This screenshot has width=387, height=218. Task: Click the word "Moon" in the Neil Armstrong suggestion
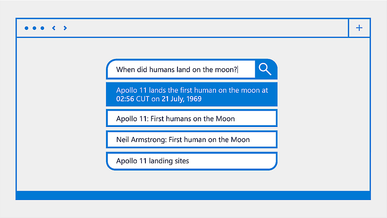[x=240, y=139]
